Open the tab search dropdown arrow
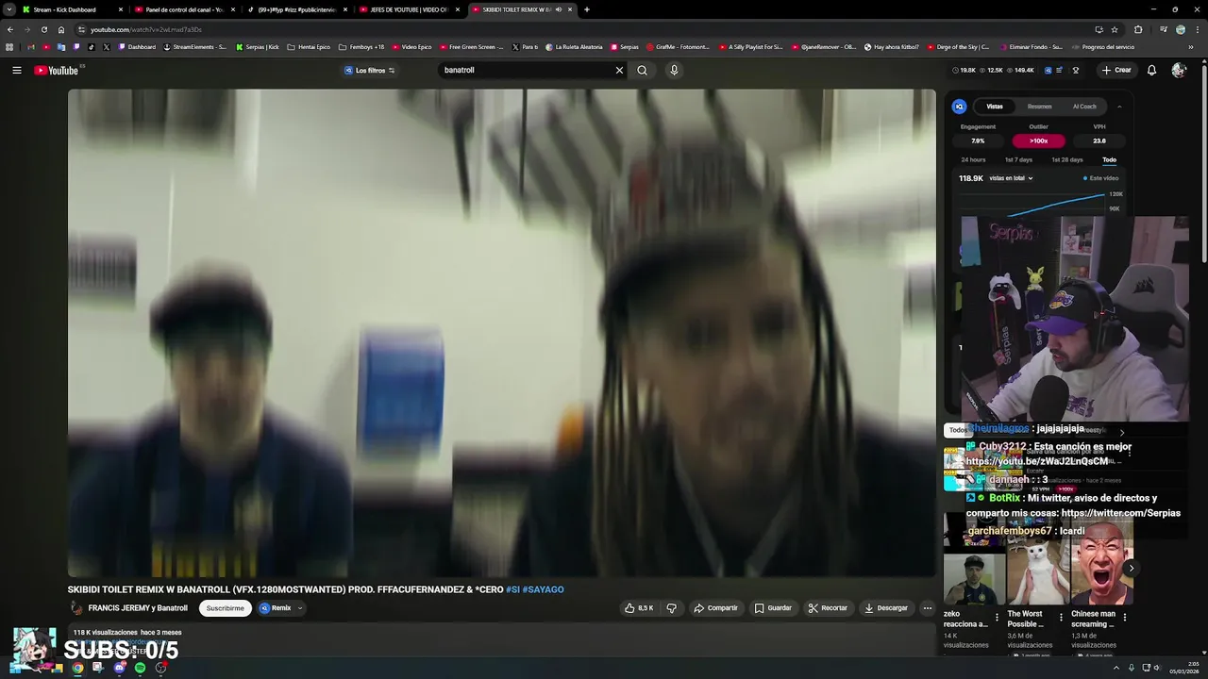Image resolution: width=1208 pixels, height=679 pixels. (8, 9)
